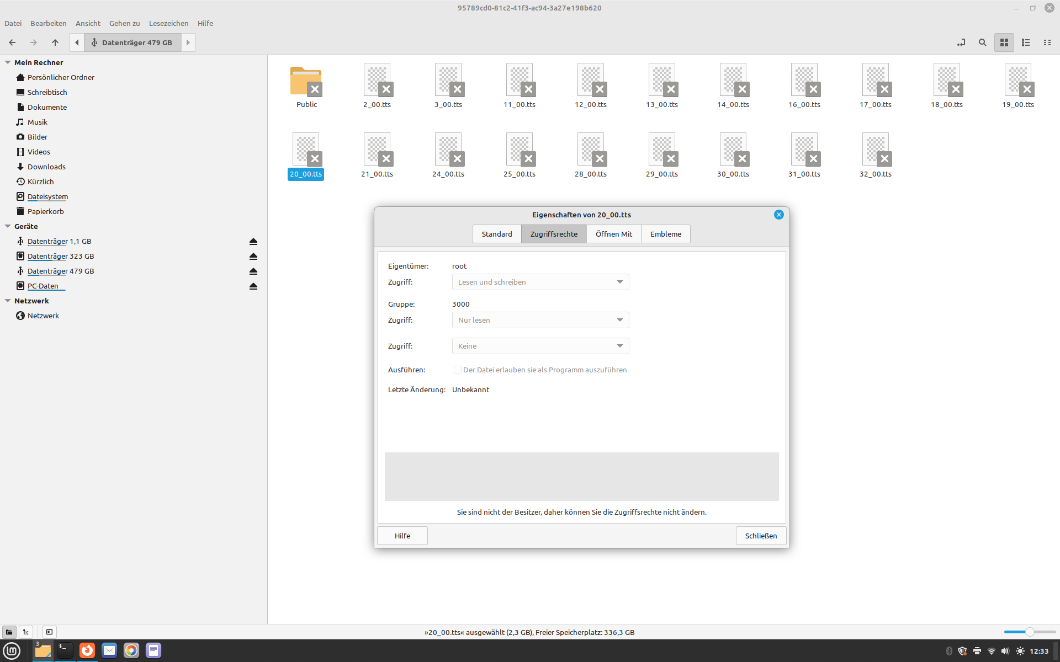Adjust the icon zoom slider
Image resolution: width=1060 pixels, height=662 pixels.
click(x=1029, y=632)
